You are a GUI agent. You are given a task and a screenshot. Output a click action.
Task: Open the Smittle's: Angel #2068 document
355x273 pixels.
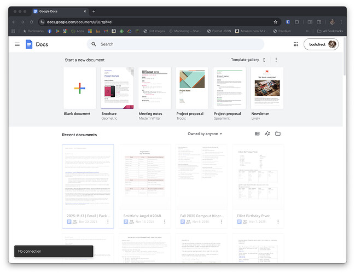click(x=144, y=187)
